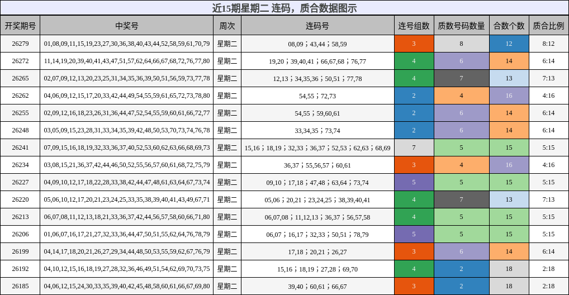The height and width of the screenshot is (295, 569).
Task: Click 连码号 cell 19,20；39,40,41；66,67,68；76,77
Action: 317,61
